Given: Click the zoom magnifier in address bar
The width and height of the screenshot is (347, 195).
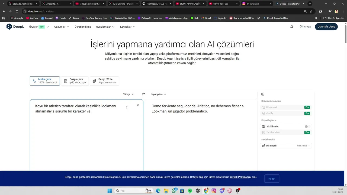Looking at the screenshot, I should [x=305, y=11].
